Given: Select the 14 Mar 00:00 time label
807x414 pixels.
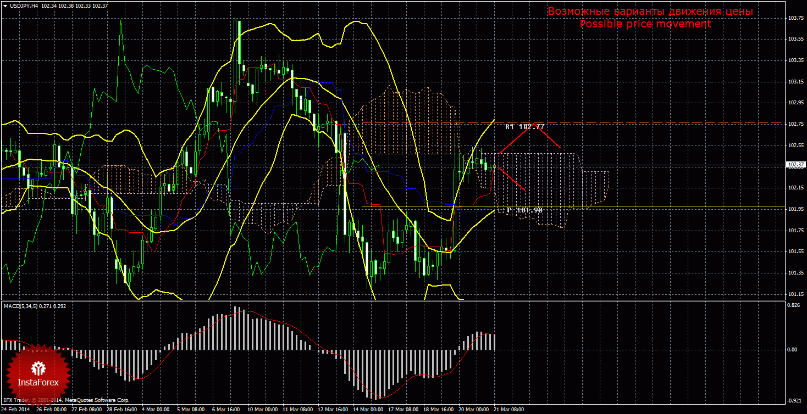Looking at the screenshot, I should point(368,410).
